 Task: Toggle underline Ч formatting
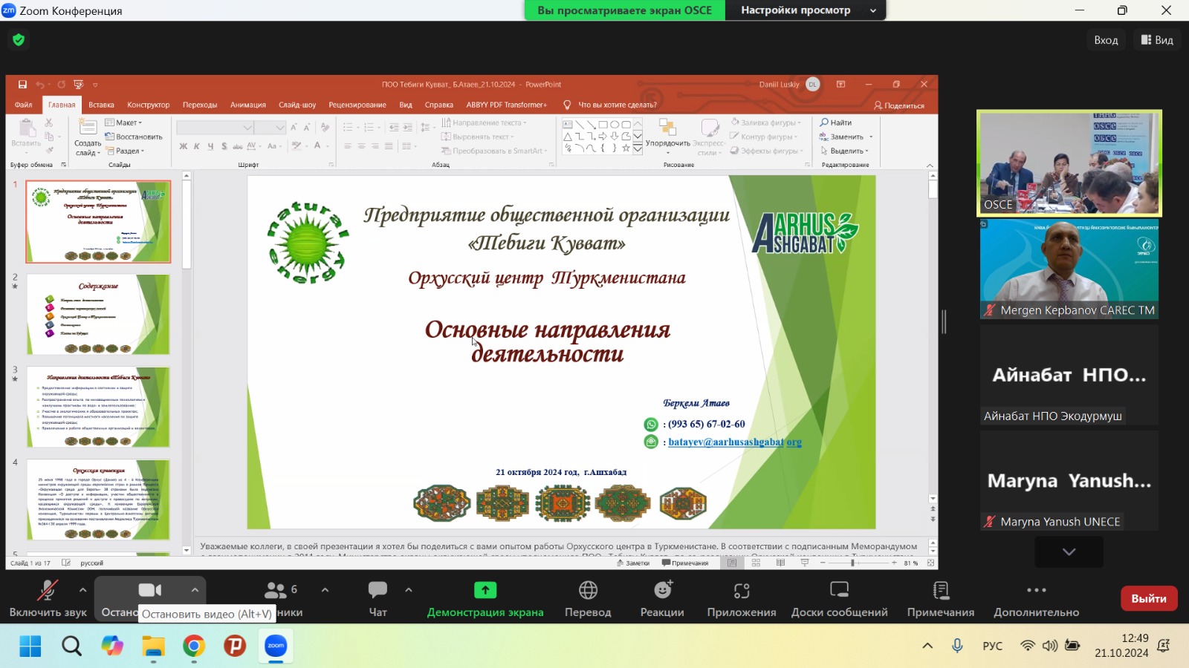pyautogui.click(x=210, y=146)
